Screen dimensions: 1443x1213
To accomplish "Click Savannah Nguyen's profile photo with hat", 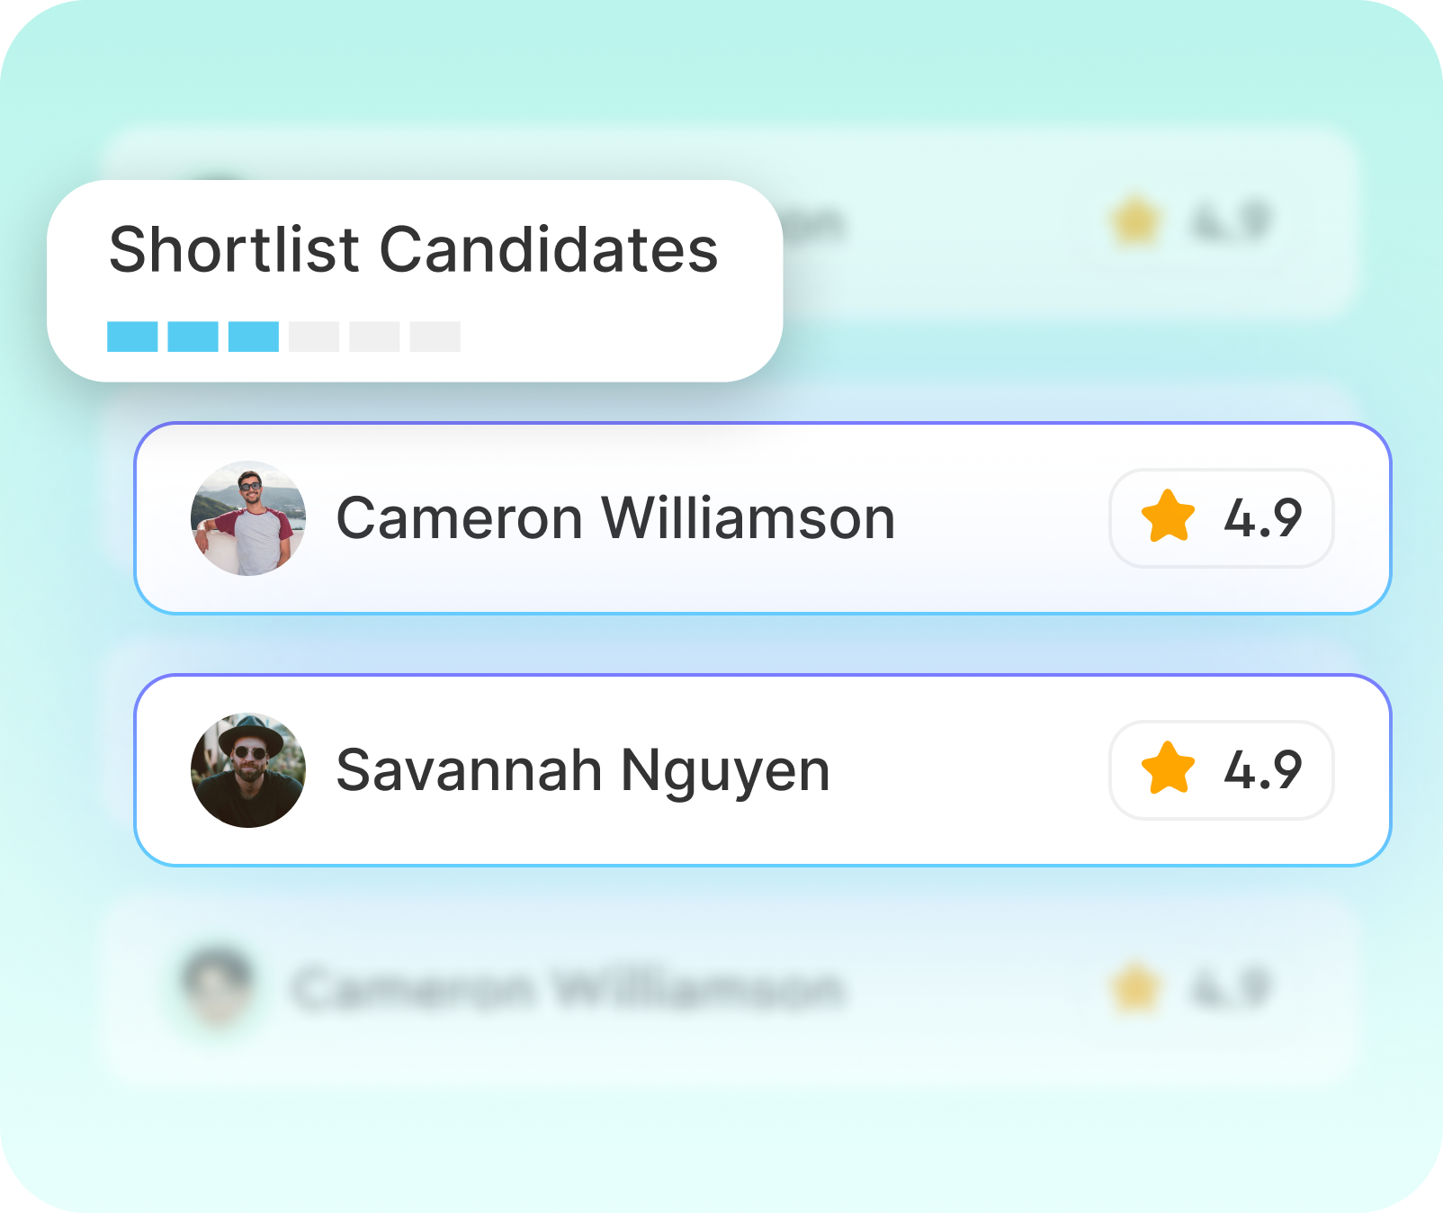I will (x=248, y=770).
